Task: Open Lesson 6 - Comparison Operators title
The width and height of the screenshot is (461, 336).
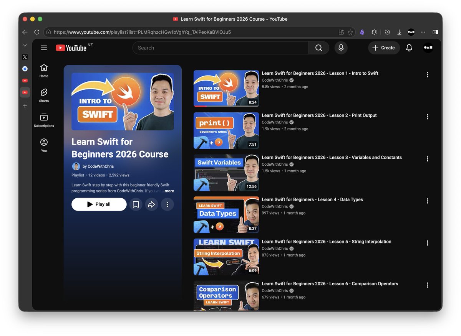Action: pos(330,284)
